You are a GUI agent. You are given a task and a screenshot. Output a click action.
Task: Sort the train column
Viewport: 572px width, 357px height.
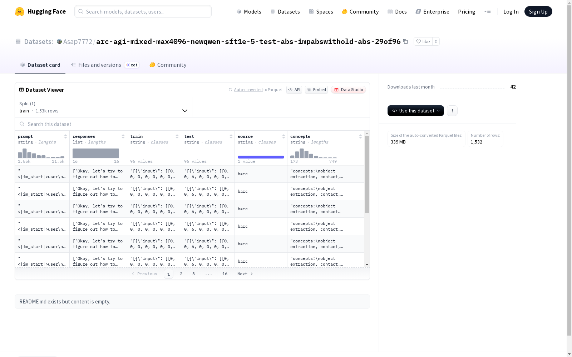[177, 136]
